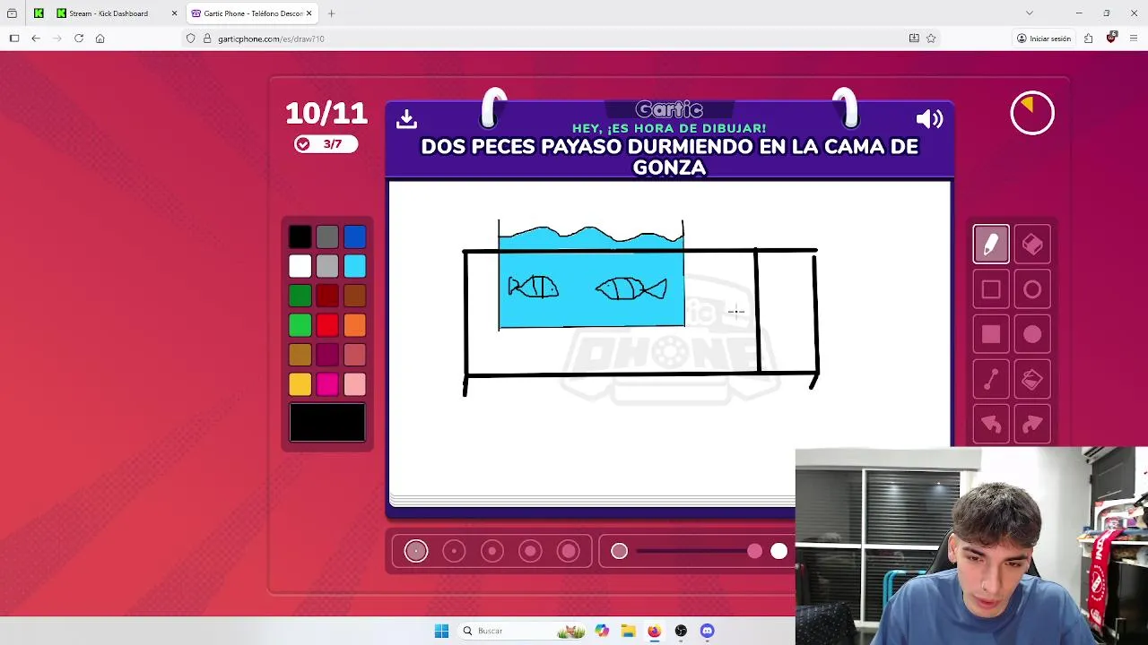Pick the yellow color swatch
Viewport: 1148px width, 645px height.
[x=300, y=384]
